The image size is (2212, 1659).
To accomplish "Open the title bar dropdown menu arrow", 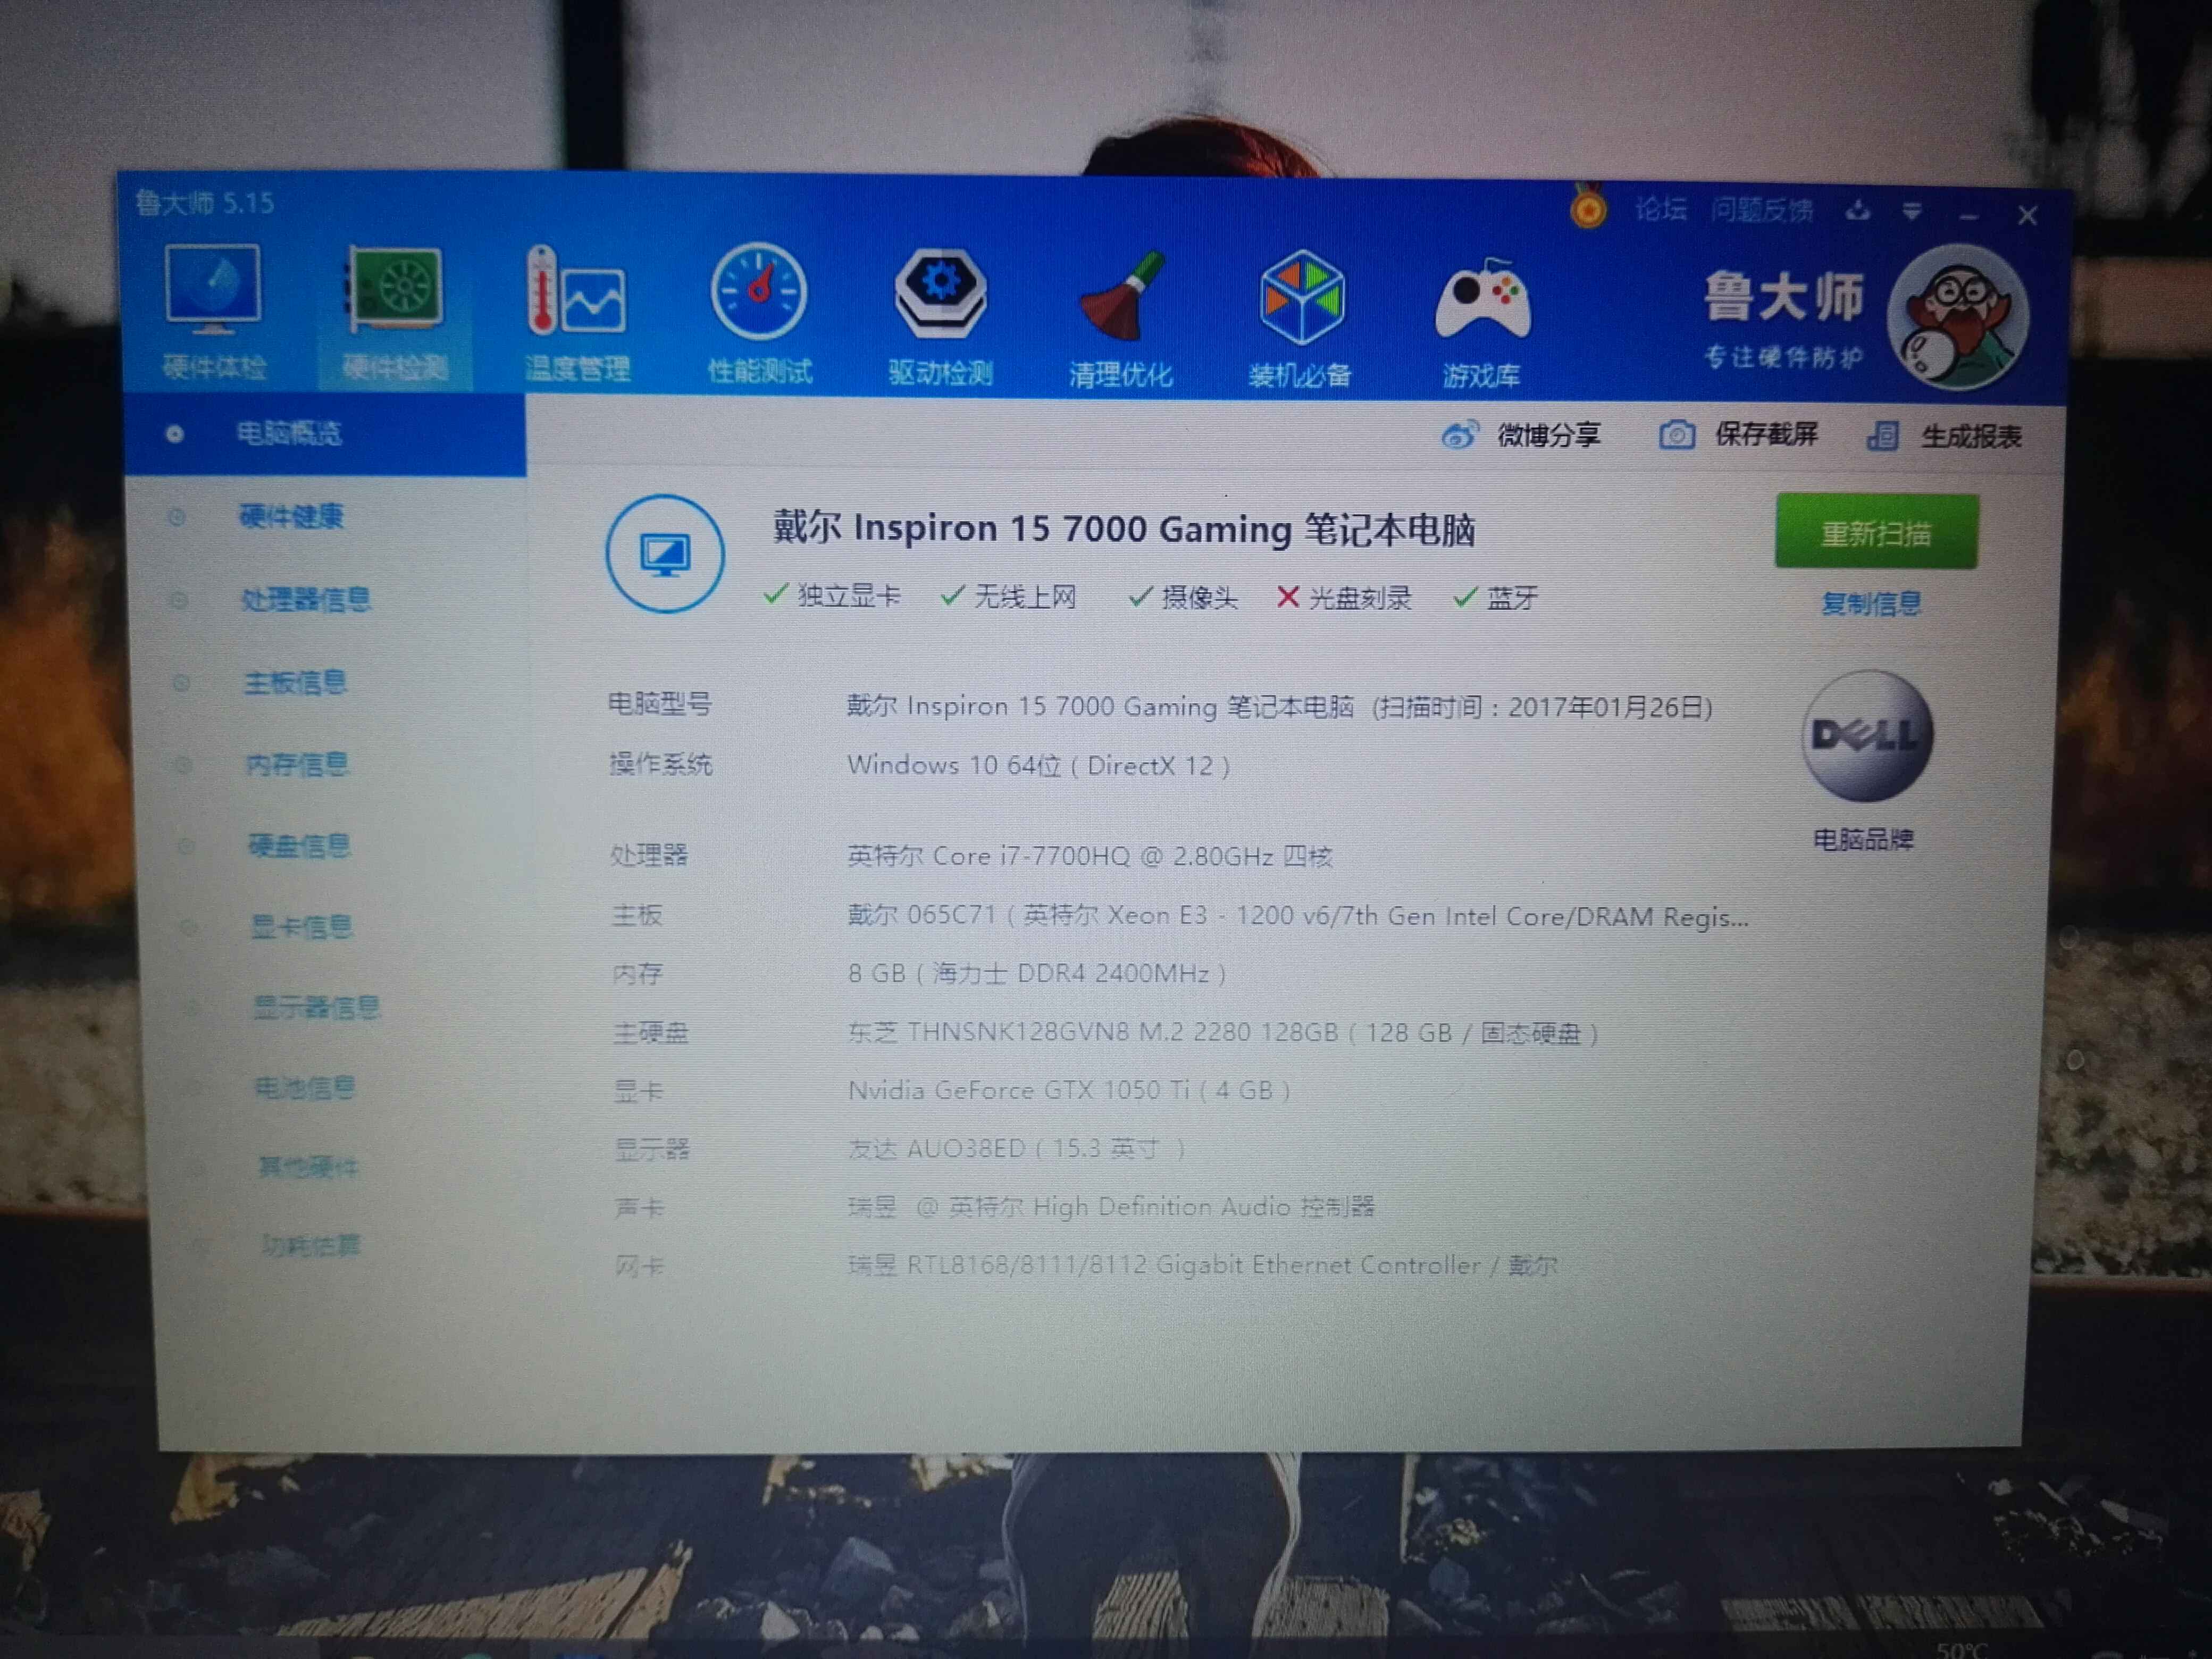I will tap(1911, 211).
